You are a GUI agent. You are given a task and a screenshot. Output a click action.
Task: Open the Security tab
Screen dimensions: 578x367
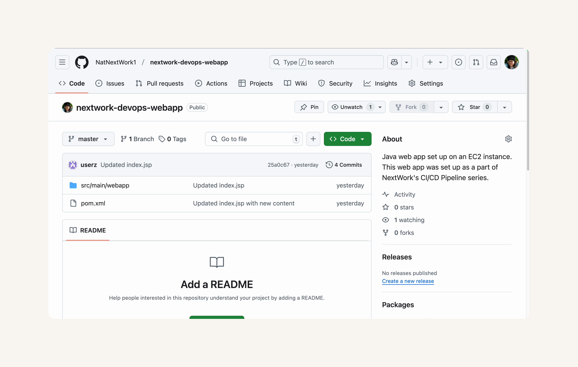click(335, 83)
